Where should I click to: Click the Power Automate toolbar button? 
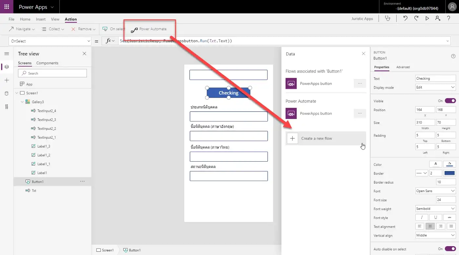click(x=149, y=29)
